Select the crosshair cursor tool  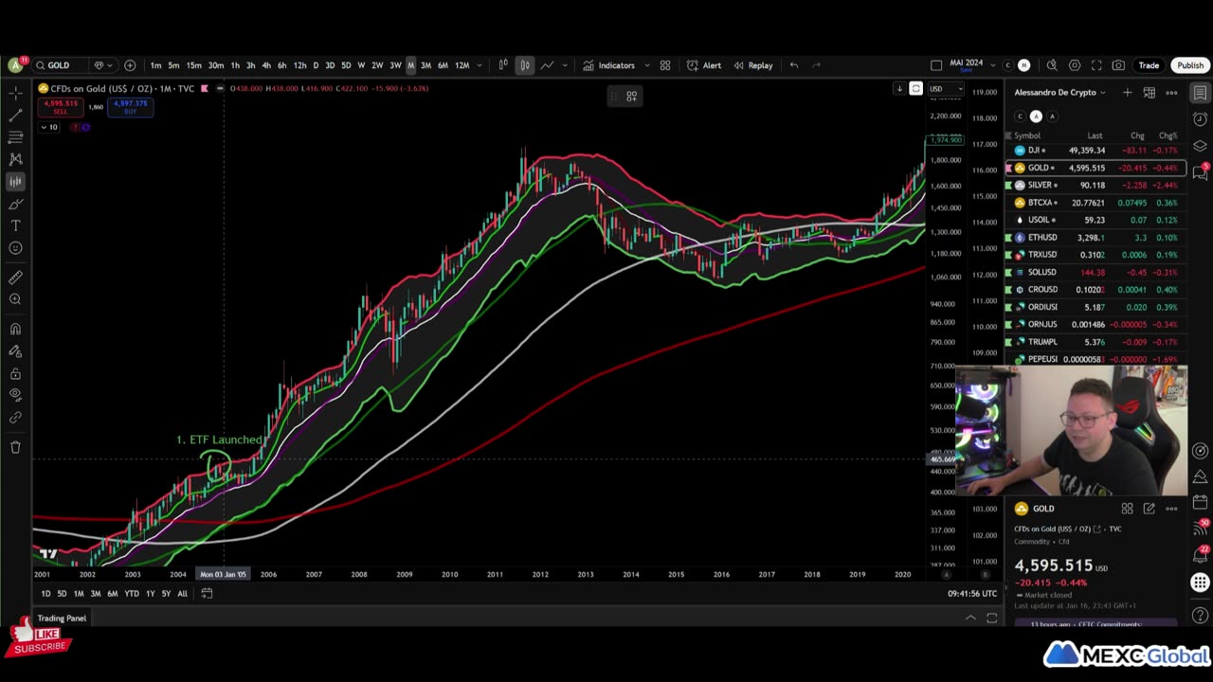(15, 93)
